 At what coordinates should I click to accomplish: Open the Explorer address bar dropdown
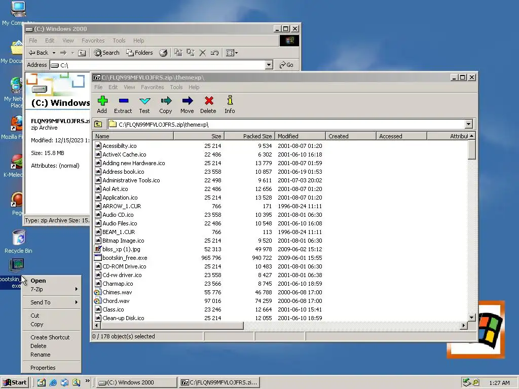point(269,65)
